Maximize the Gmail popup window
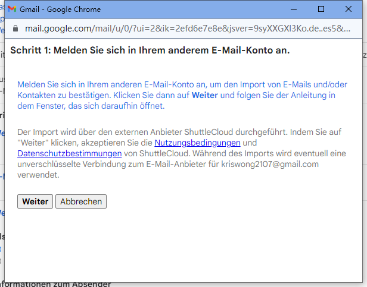 pos(321,10)
